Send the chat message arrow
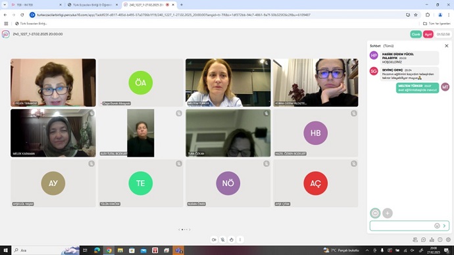The width and height of the screenshot is (454, 255). click(444, 226)
